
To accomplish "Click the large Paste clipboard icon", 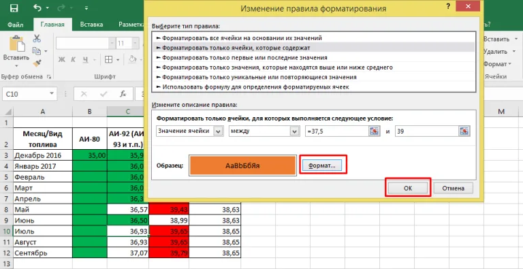I will [16, 44].
